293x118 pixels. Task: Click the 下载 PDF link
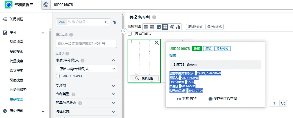[189, 99]
